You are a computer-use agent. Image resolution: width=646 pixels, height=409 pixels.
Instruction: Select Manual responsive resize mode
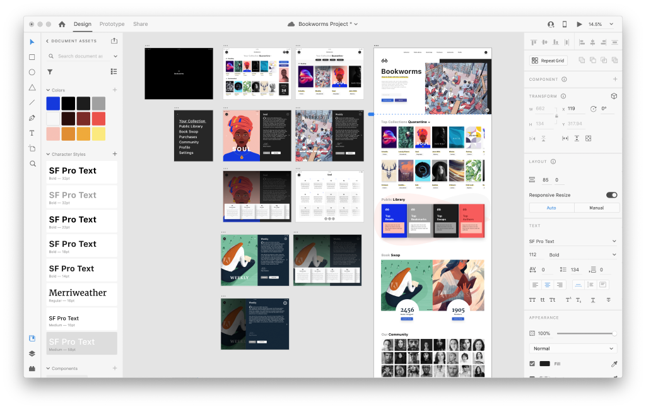pos(596,208)
